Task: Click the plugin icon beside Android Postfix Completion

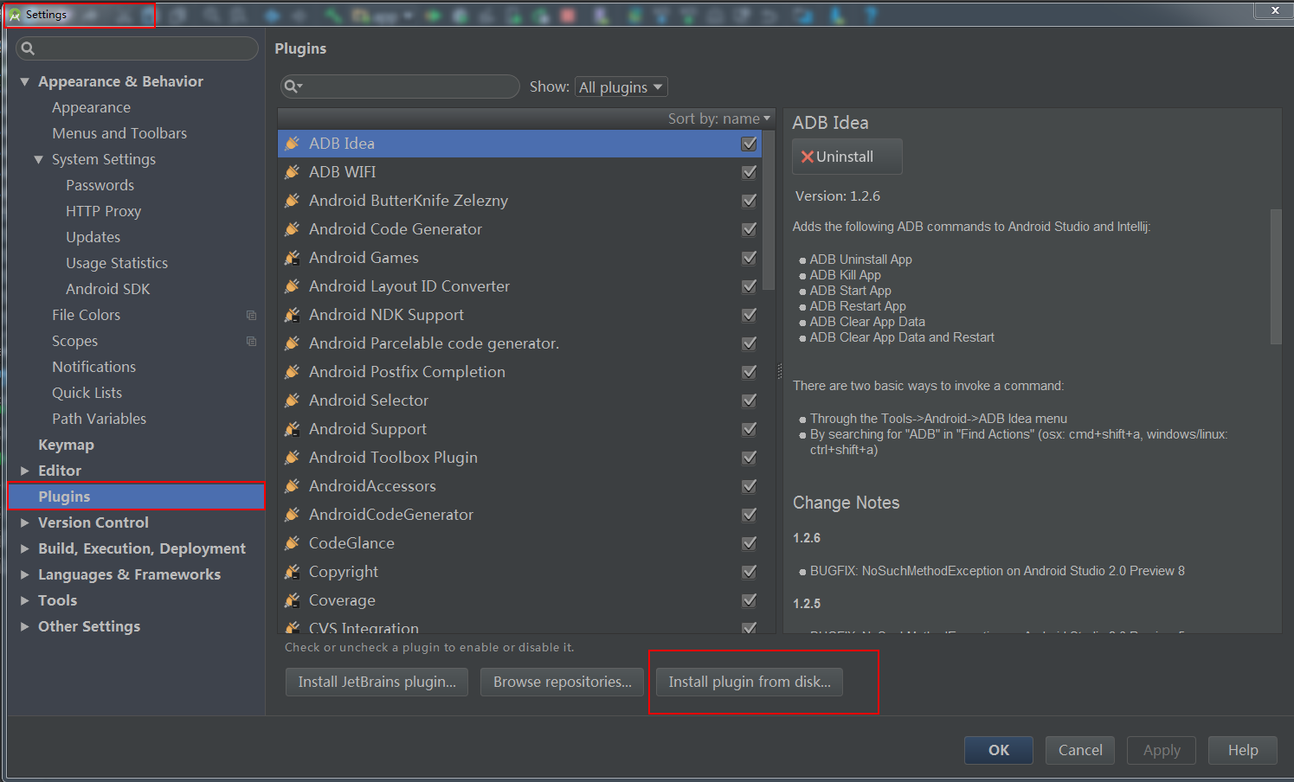Action: 293,372
